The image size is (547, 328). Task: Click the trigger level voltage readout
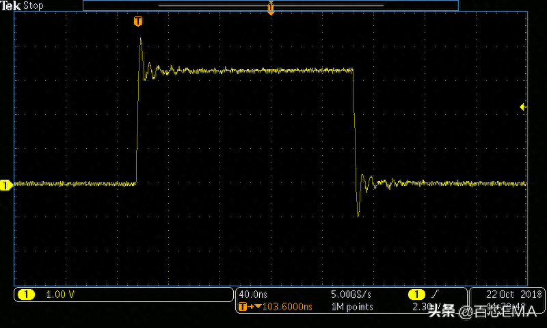[x=423, y=307]
